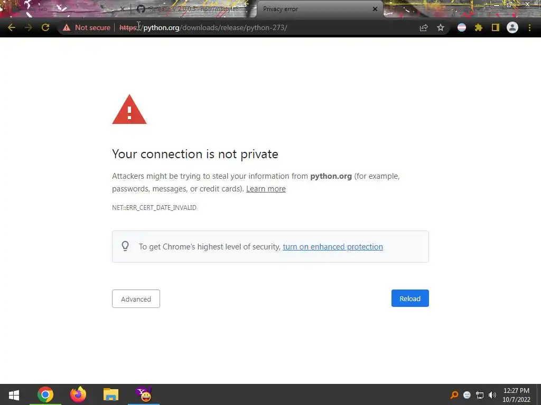This screenshot has width=541, height=405.
Task: Close the Privacy error tab
Action: [x=375, y=9]
